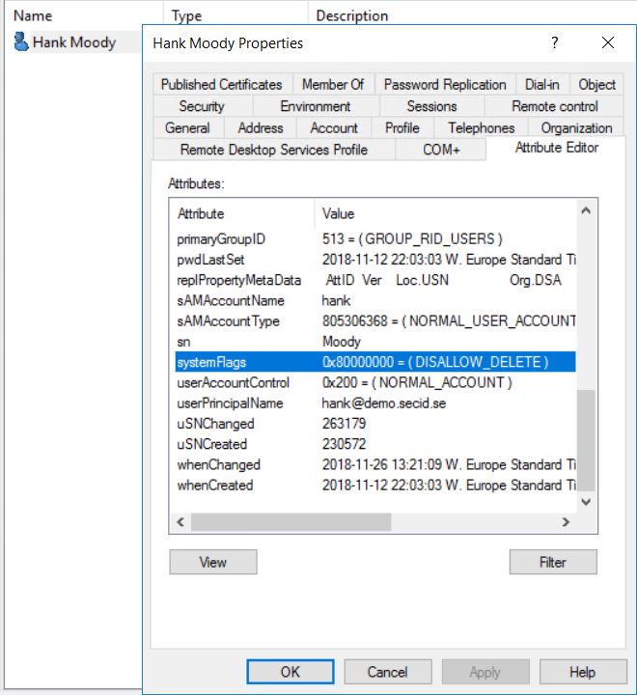
Task: Open Remote Desktop Services Profile tab
Action: 273,150
